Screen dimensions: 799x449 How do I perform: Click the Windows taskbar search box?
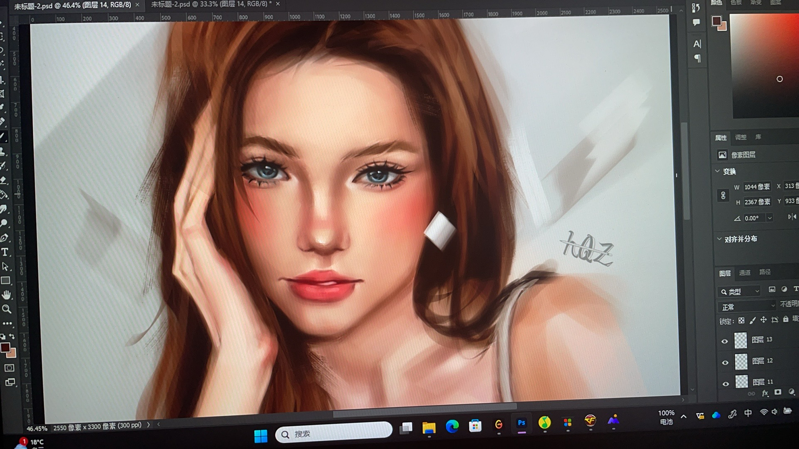click(x=334, y=434)
